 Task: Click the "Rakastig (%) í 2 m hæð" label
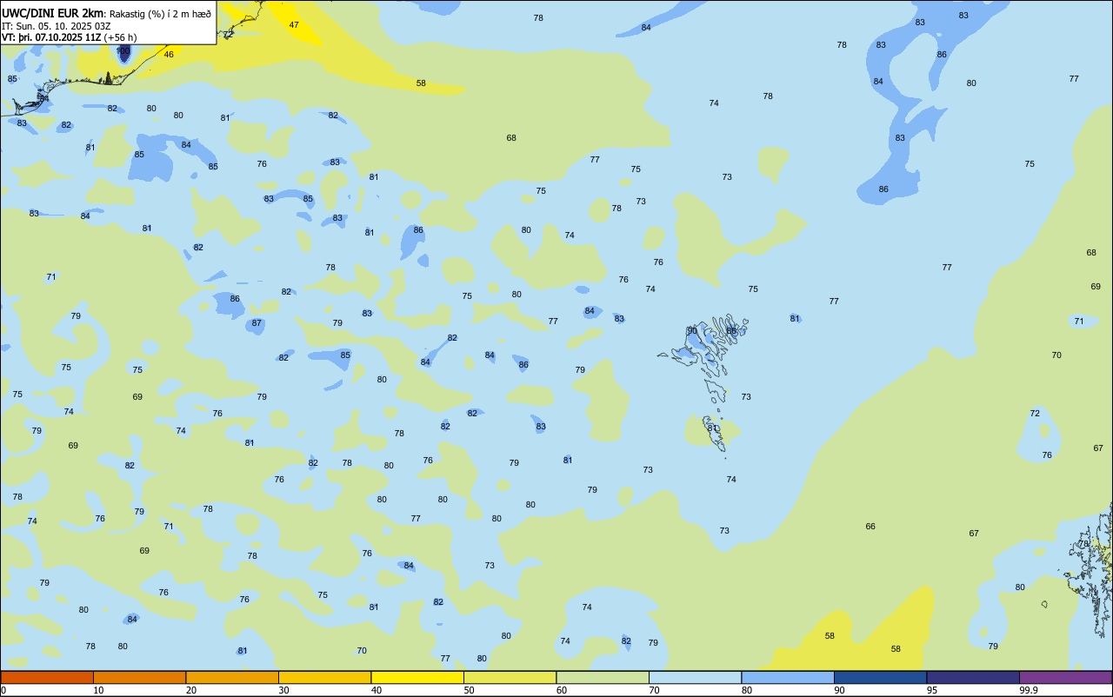(160, 13)
